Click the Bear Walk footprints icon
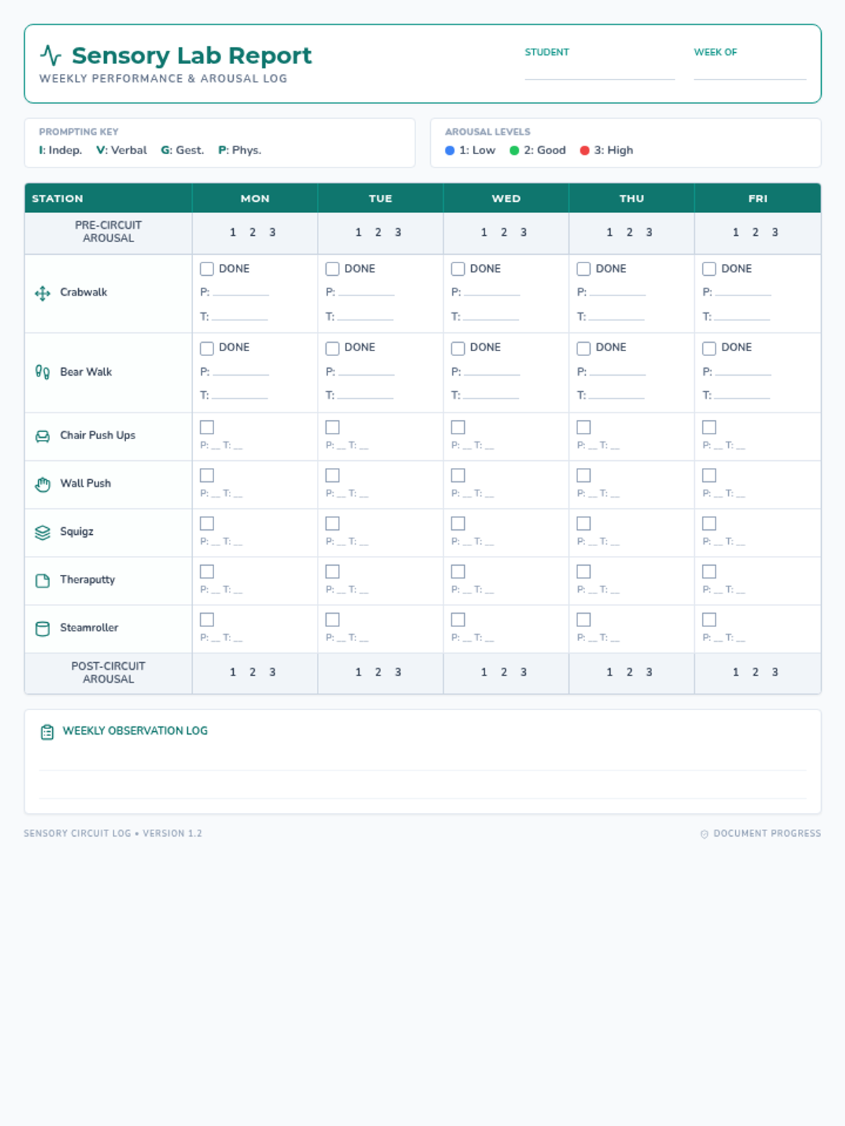Image resolution: width=845 pixels, height=1126 pixels. click(42, 372)
